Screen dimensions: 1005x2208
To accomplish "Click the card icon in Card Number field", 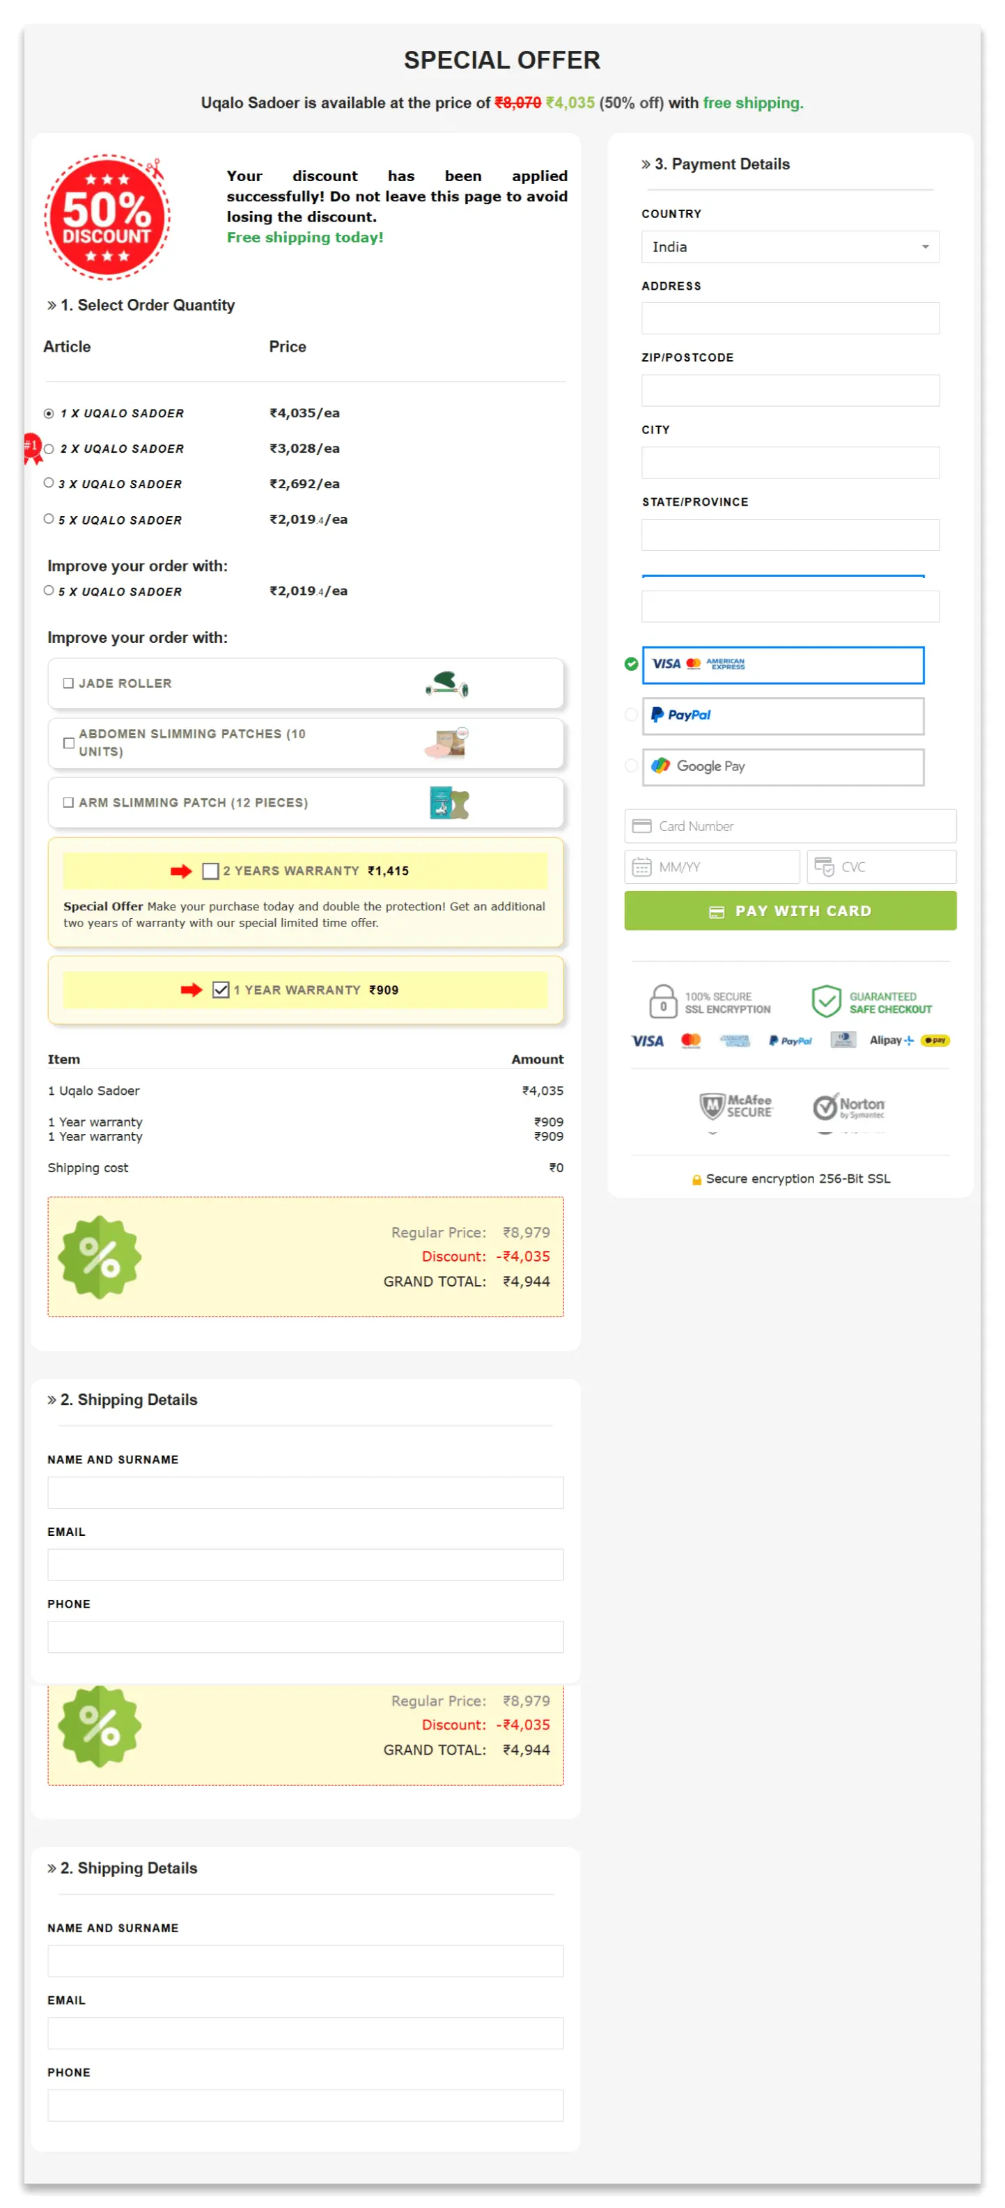I will pos(641,825).
